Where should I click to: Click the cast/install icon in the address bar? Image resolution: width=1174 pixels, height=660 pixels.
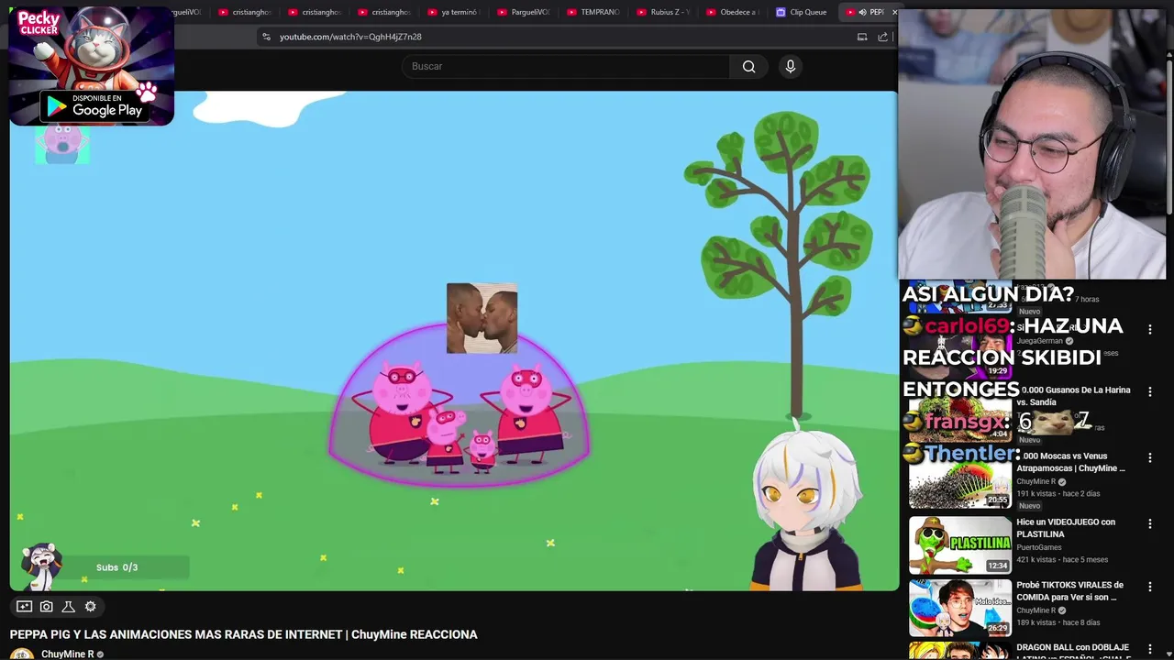tap(862, 37)
